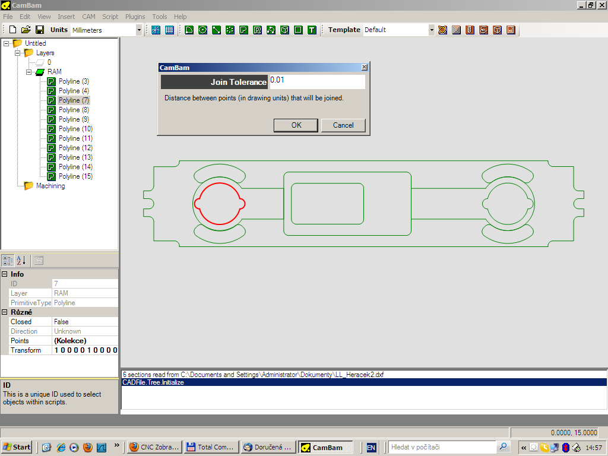Click the Drill machining operation icon
608x456 pixels.
[470, 30]
